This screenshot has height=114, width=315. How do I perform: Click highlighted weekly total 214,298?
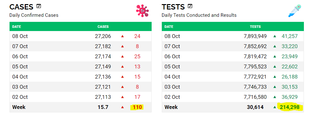[290, 107]
